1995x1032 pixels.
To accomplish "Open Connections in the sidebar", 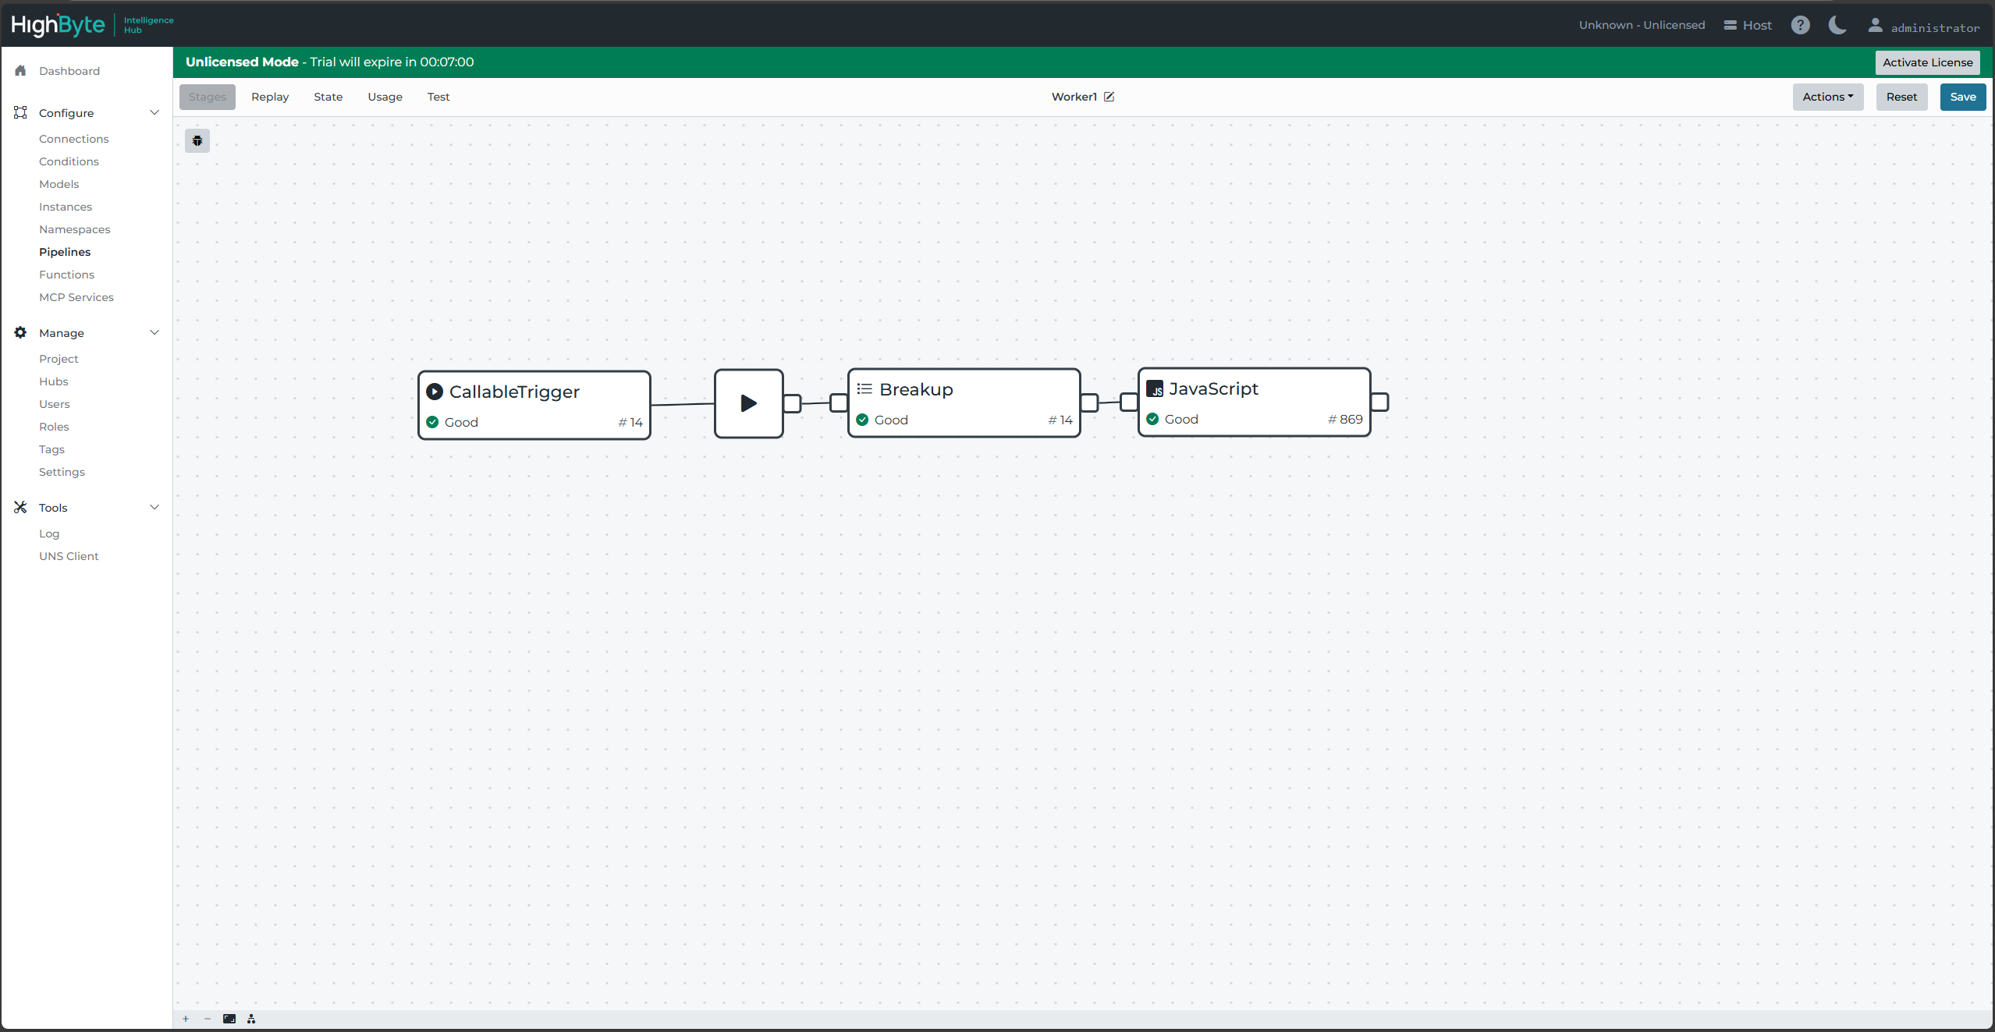I will coord(74,139).
